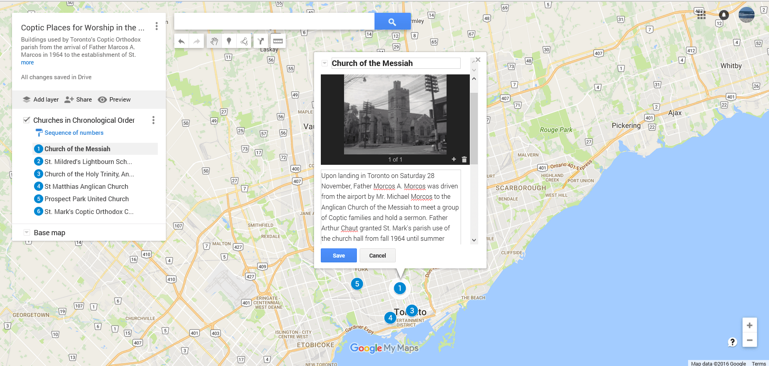Open map title three-dot options menu
This screenshot has width=769, height=366.
pyautogui.click(x=156, y=26)
